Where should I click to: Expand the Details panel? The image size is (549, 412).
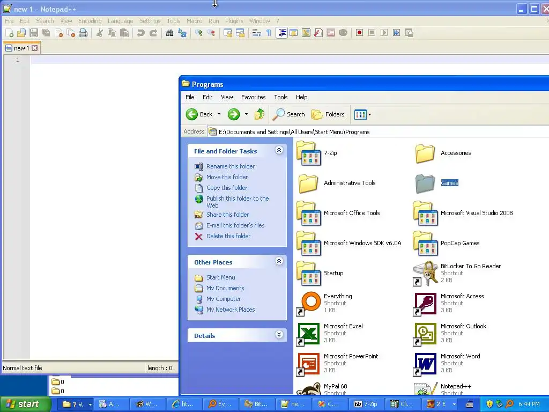pos(279,335)
